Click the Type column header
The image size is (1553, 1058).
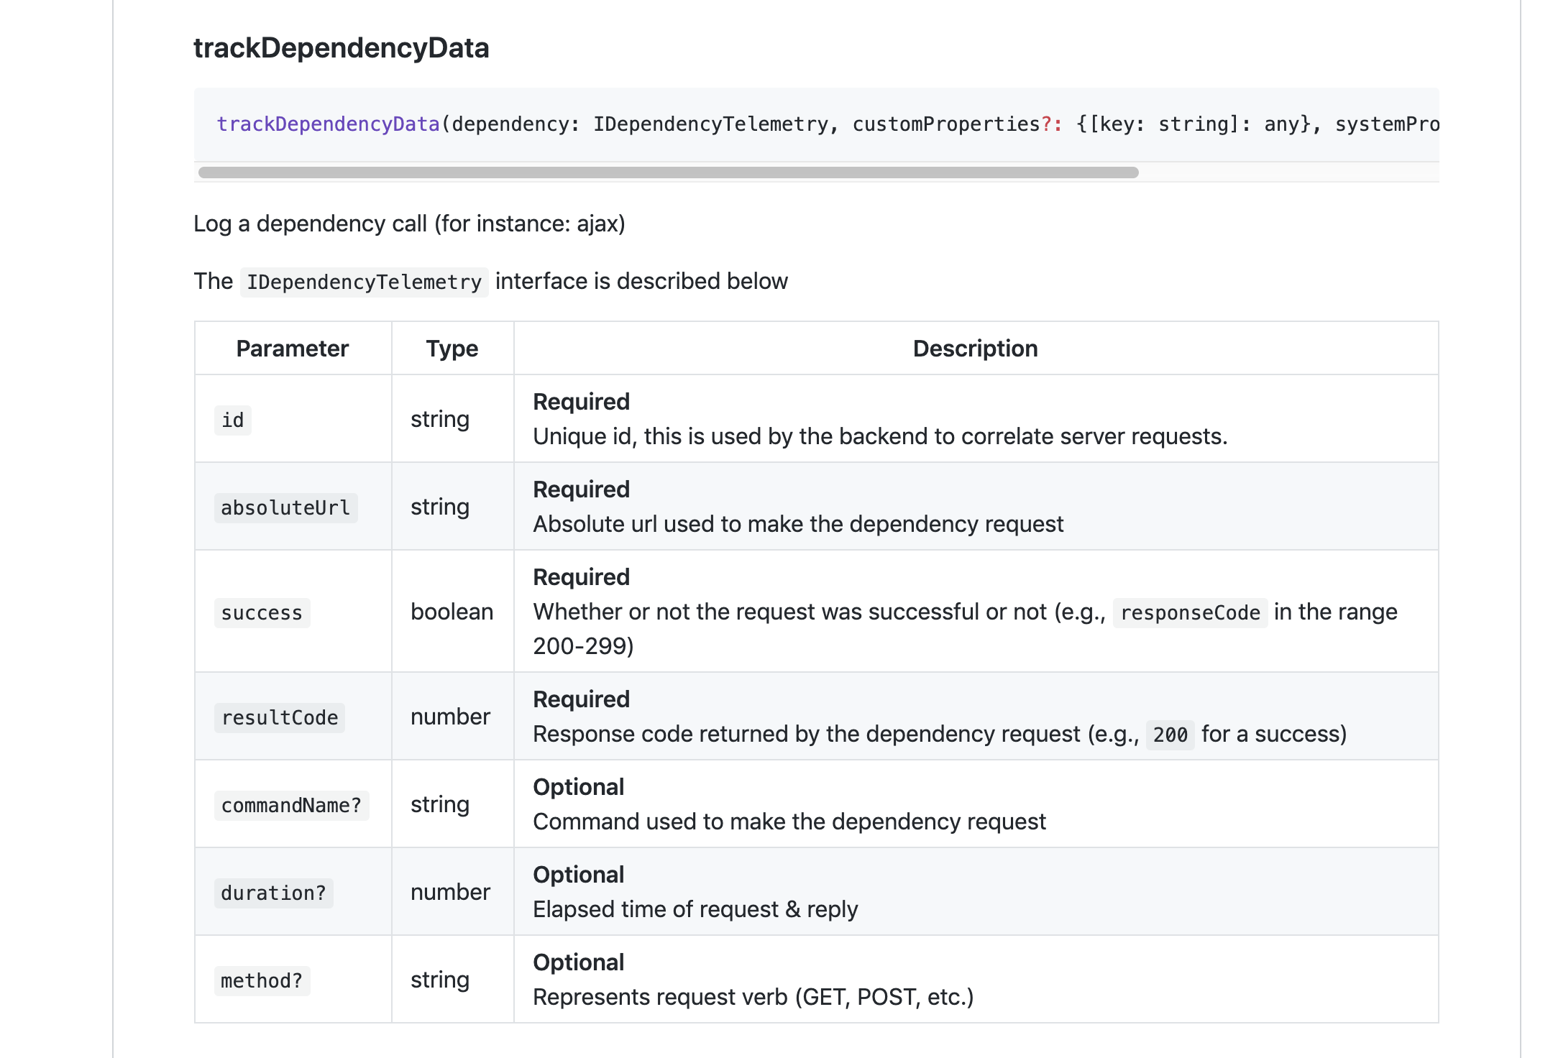click(452, 348)
